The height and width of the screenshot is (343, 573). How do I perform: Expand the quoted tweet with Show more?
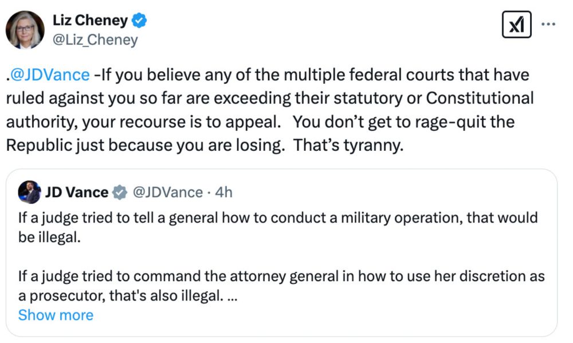click(x=56, y=315)
